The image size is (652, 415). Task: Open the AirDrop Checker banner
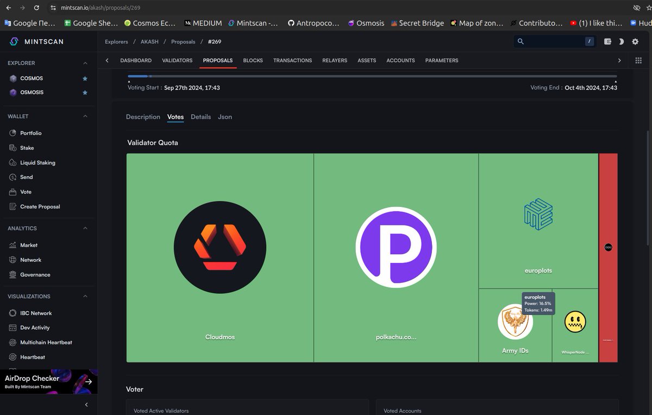click(49, 381)
